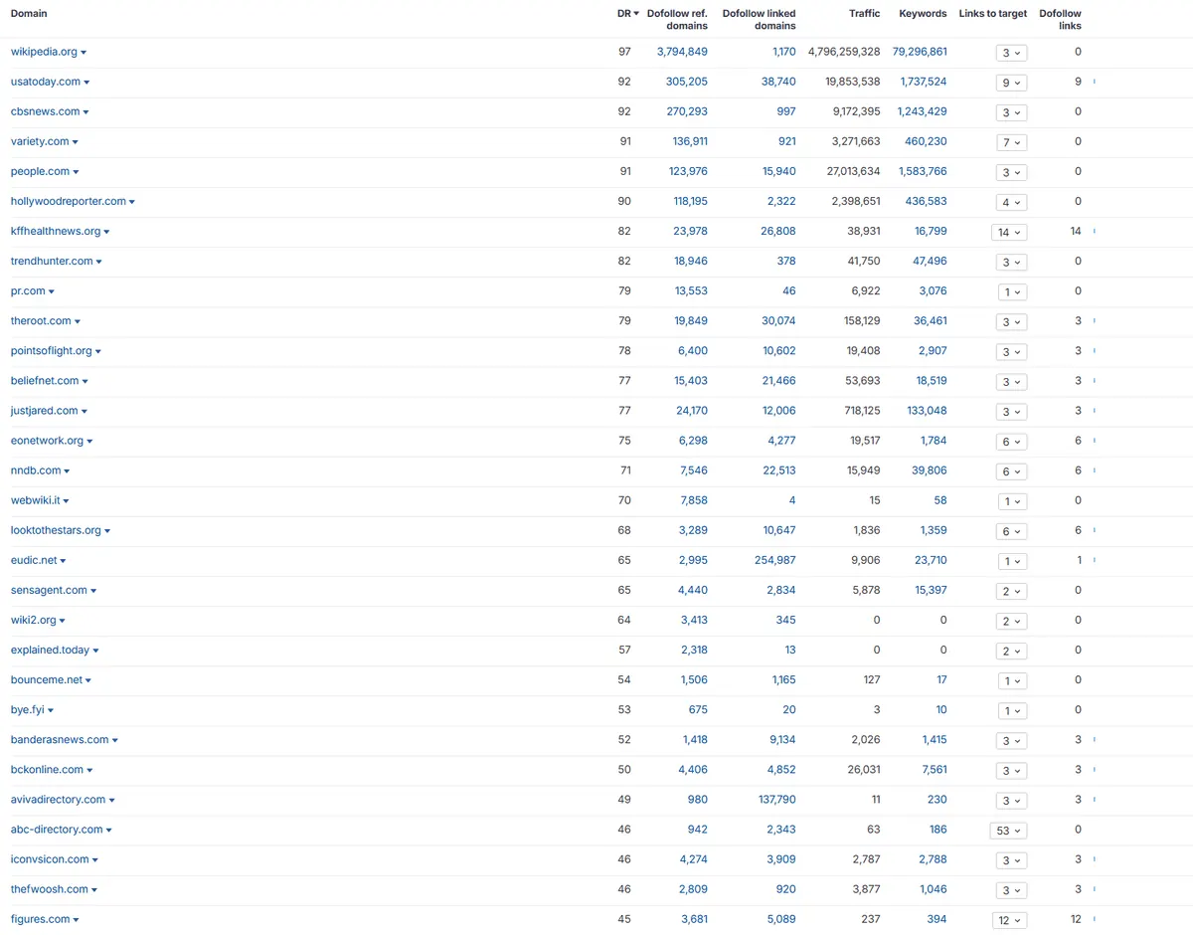Click the variety.com domain link
The width and height of the screenshot is (1193, 935).
[40, 142]
